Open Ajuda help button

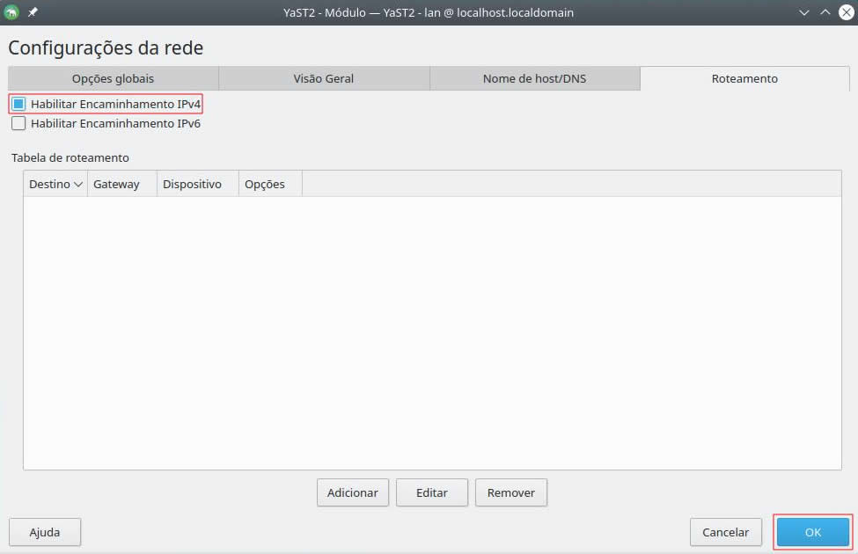point(45,532)
